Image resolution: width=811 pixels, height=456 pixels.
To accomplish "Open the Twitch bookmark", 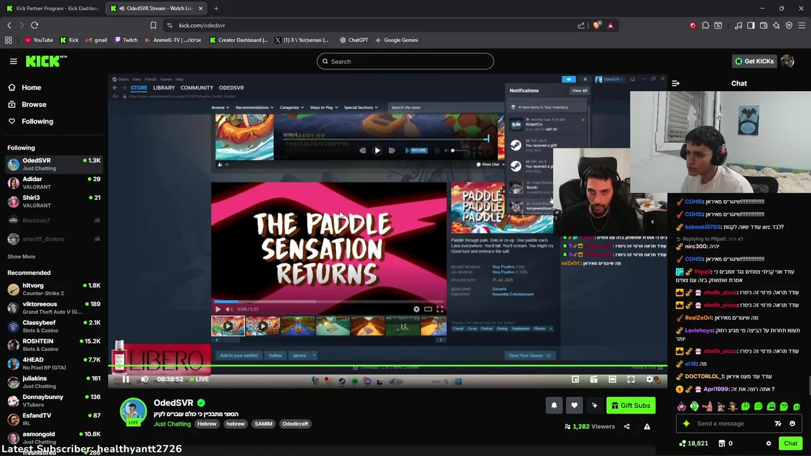I will [x=126, y=40].
